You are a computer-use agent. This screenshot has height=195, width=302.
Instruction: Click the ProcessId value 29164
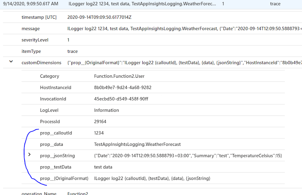tap(100, 122)
